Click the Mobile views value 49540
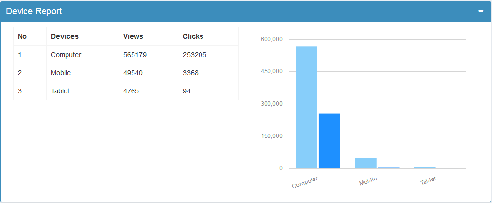 click(133, 73)
